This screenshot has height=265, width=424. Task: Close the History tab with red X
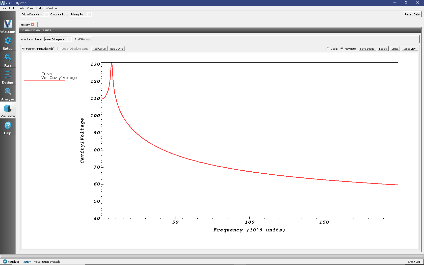point(33,25)
